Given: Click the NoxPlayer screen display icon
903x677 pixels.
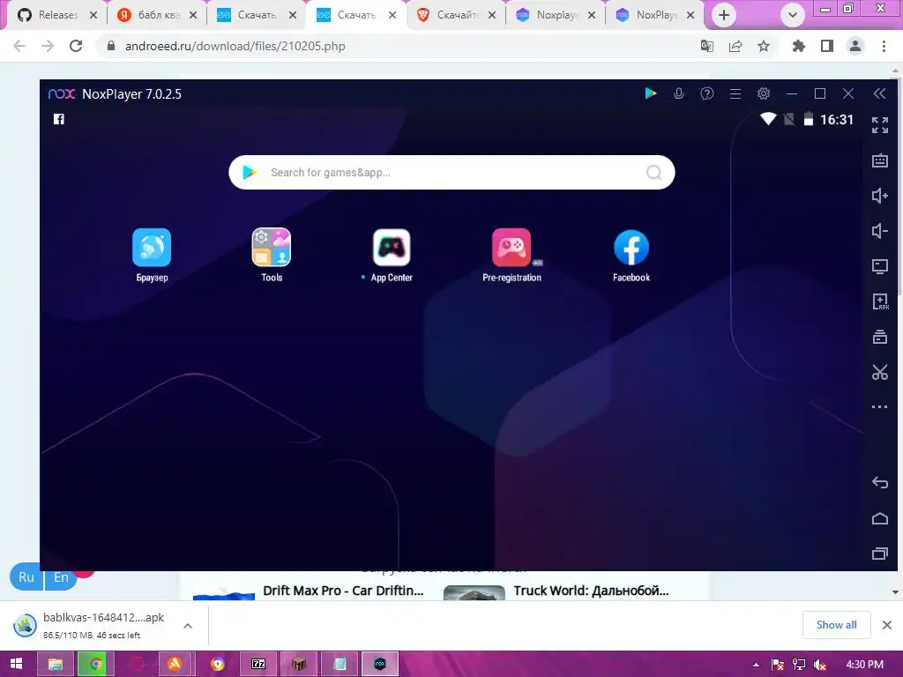Looking at the screenshot, I should click(879, 266).
